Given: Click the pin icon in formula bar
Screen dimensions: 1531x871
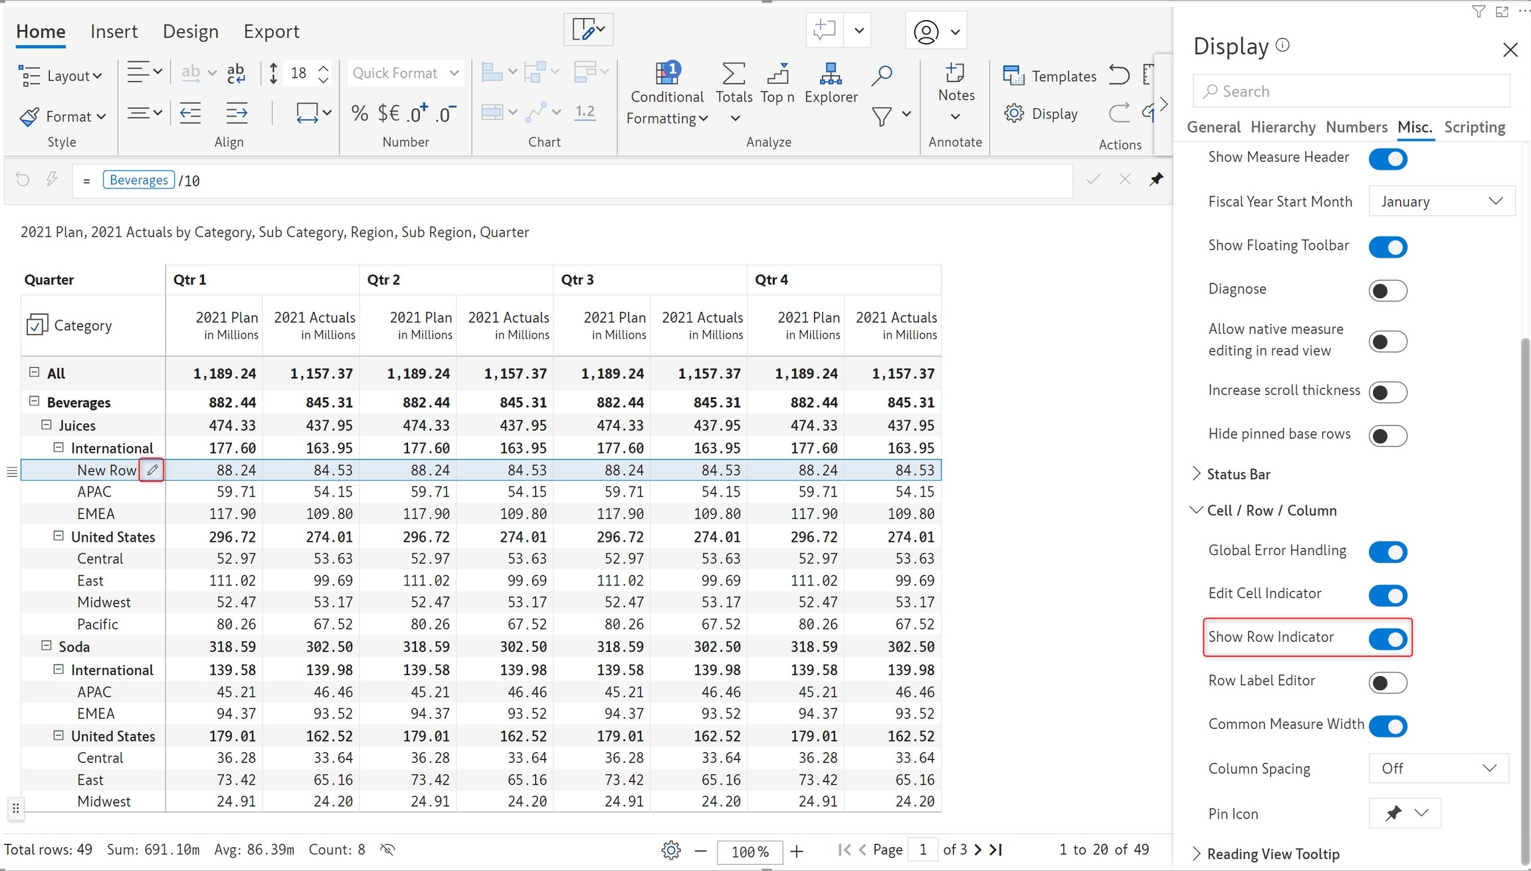Looking at the screenshot, I should point(1156,179).
